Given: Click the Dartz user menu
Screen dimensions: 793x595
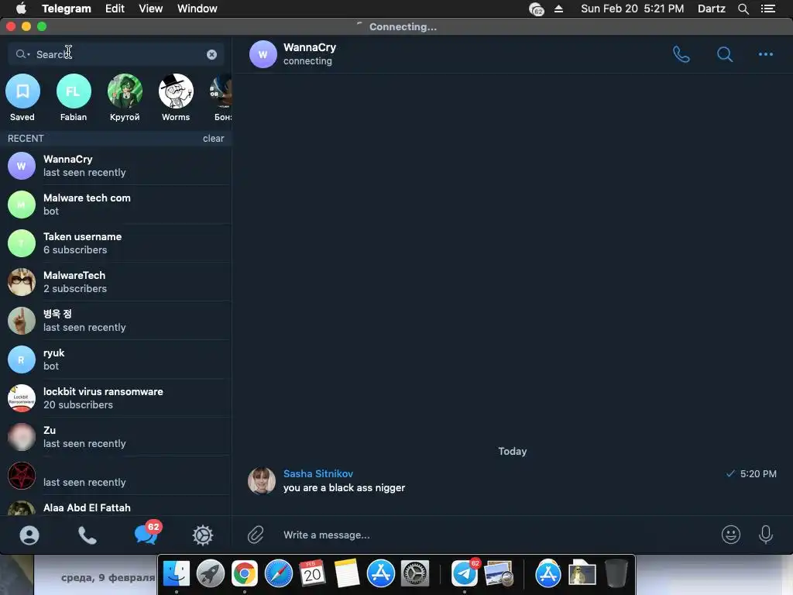Looking at the screenshot, I should pyautogui.click(x=712, y=9).
